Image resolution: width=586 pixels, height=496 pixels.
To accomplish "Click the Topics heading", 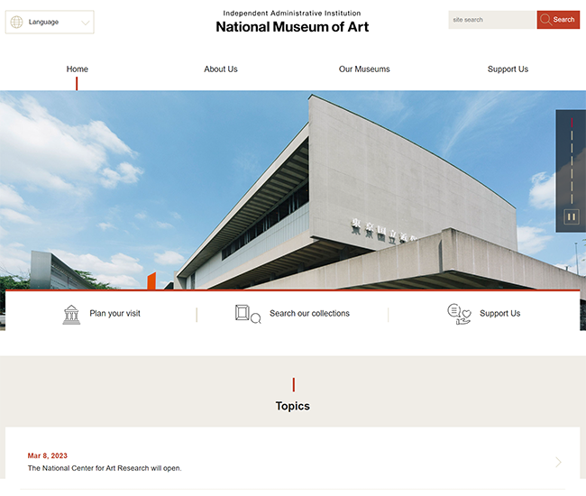I will 293,406.
